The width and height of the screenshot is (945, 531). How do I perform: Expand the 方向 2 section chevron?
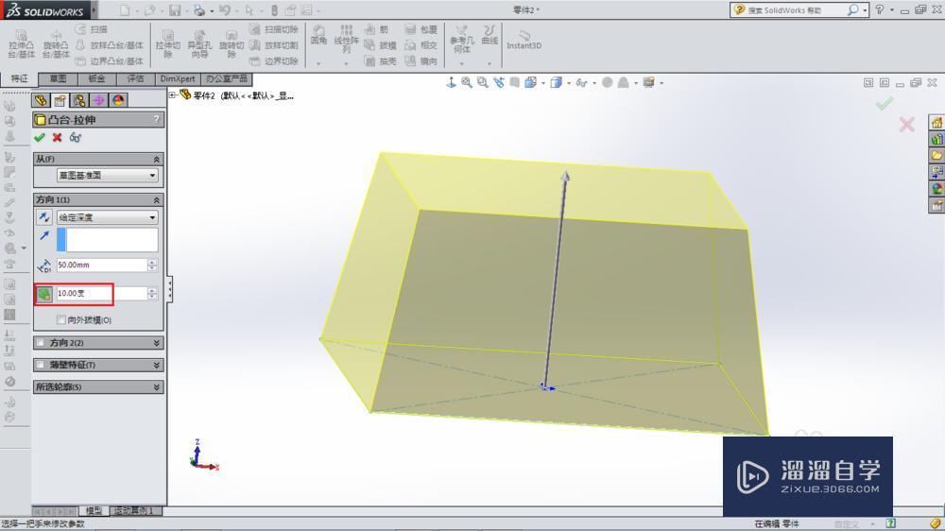[157, 343]
